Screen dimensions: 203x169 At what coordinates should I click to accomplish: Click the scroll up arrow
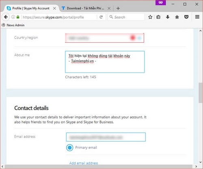click(201, 31)
